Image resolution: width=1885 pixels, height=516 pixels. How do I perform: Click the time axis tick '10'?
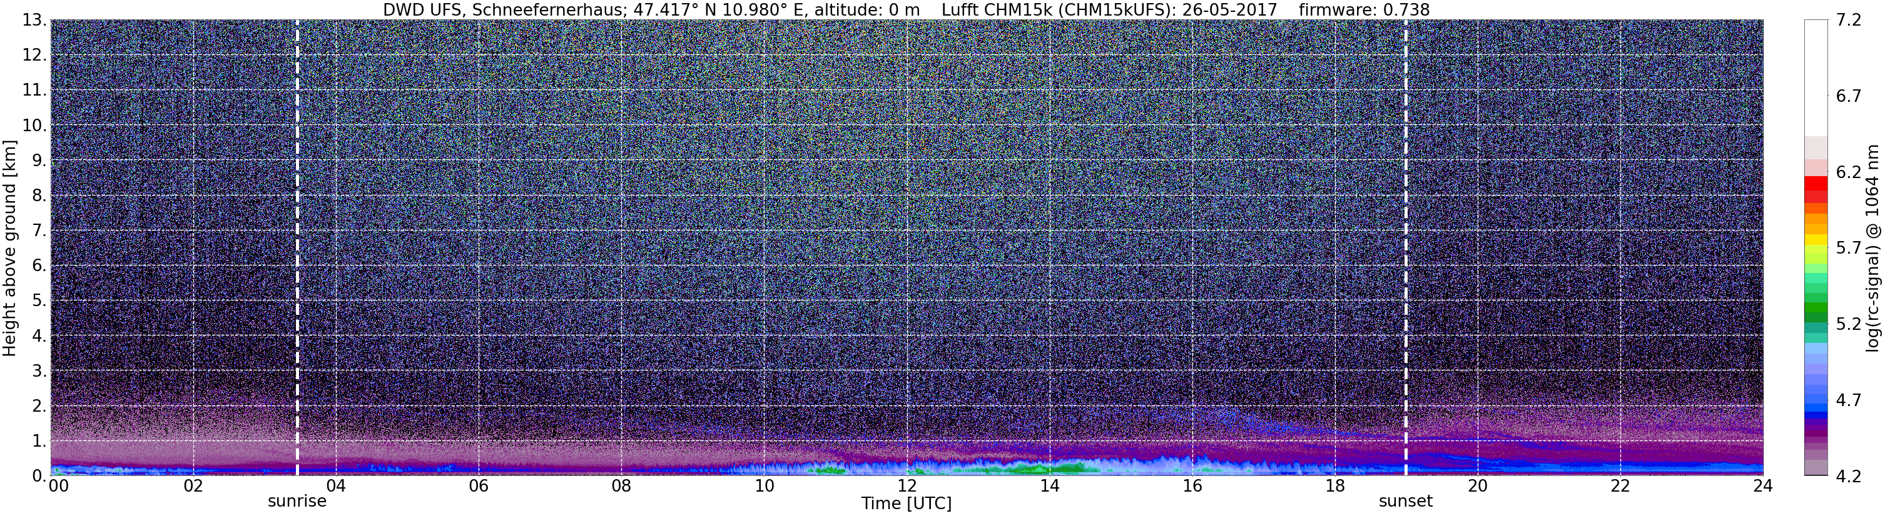(763, 486)
